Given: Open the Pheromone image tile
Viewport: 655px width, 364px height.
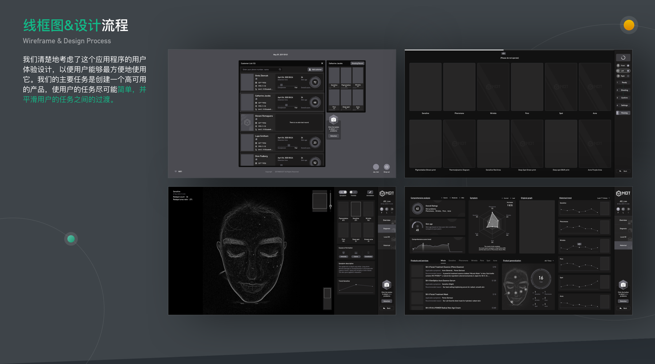Looking at the screenshot, I should [459, 87].
